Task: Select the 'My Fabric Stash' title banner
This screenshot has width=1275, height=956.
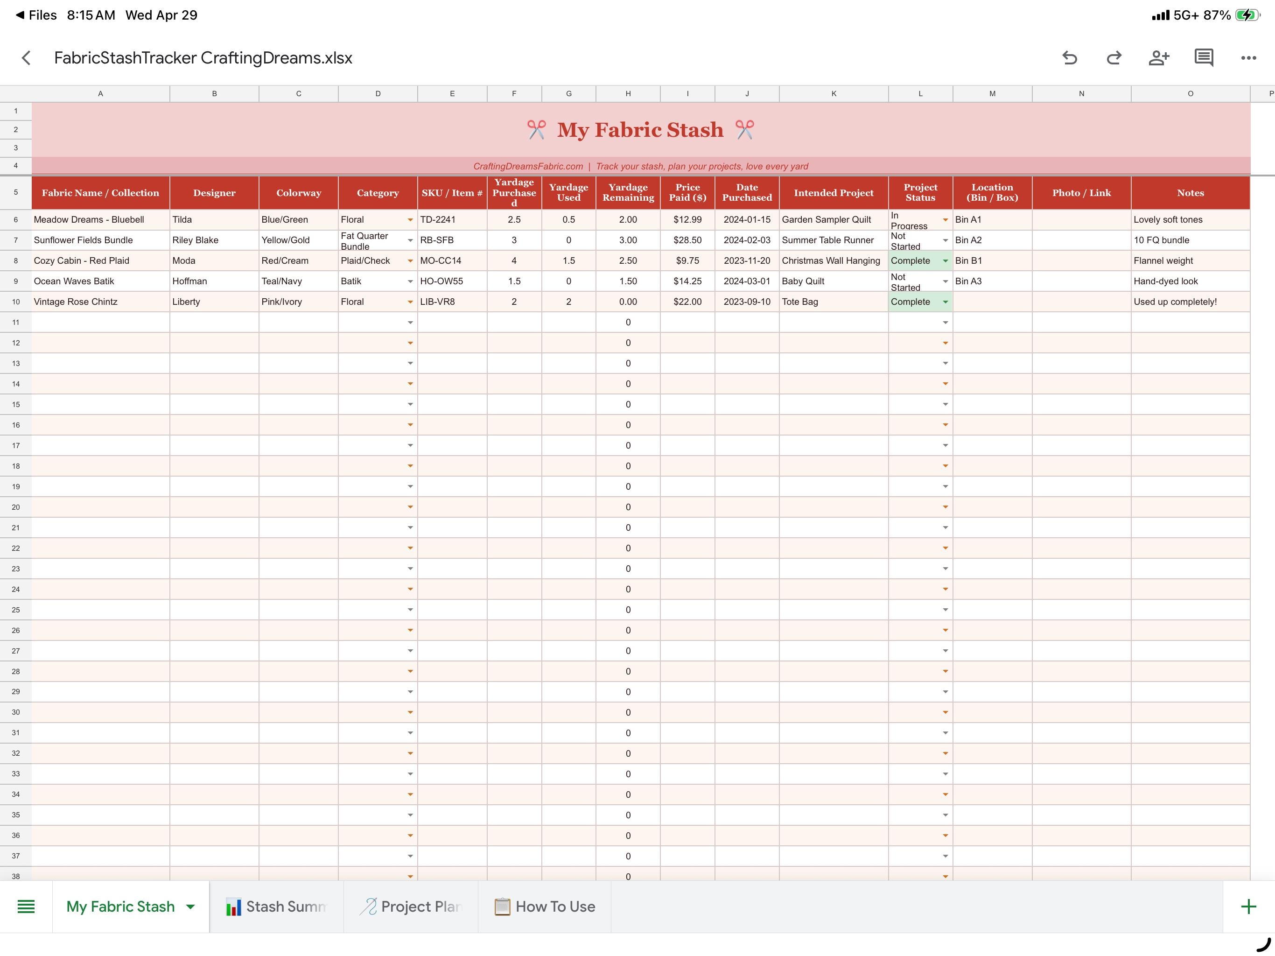Action: [x=641, y=130]
